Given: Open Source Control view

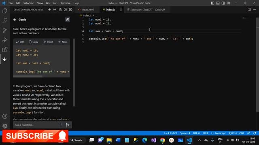Looking at the screenshot, I should (x=5, y=30).
